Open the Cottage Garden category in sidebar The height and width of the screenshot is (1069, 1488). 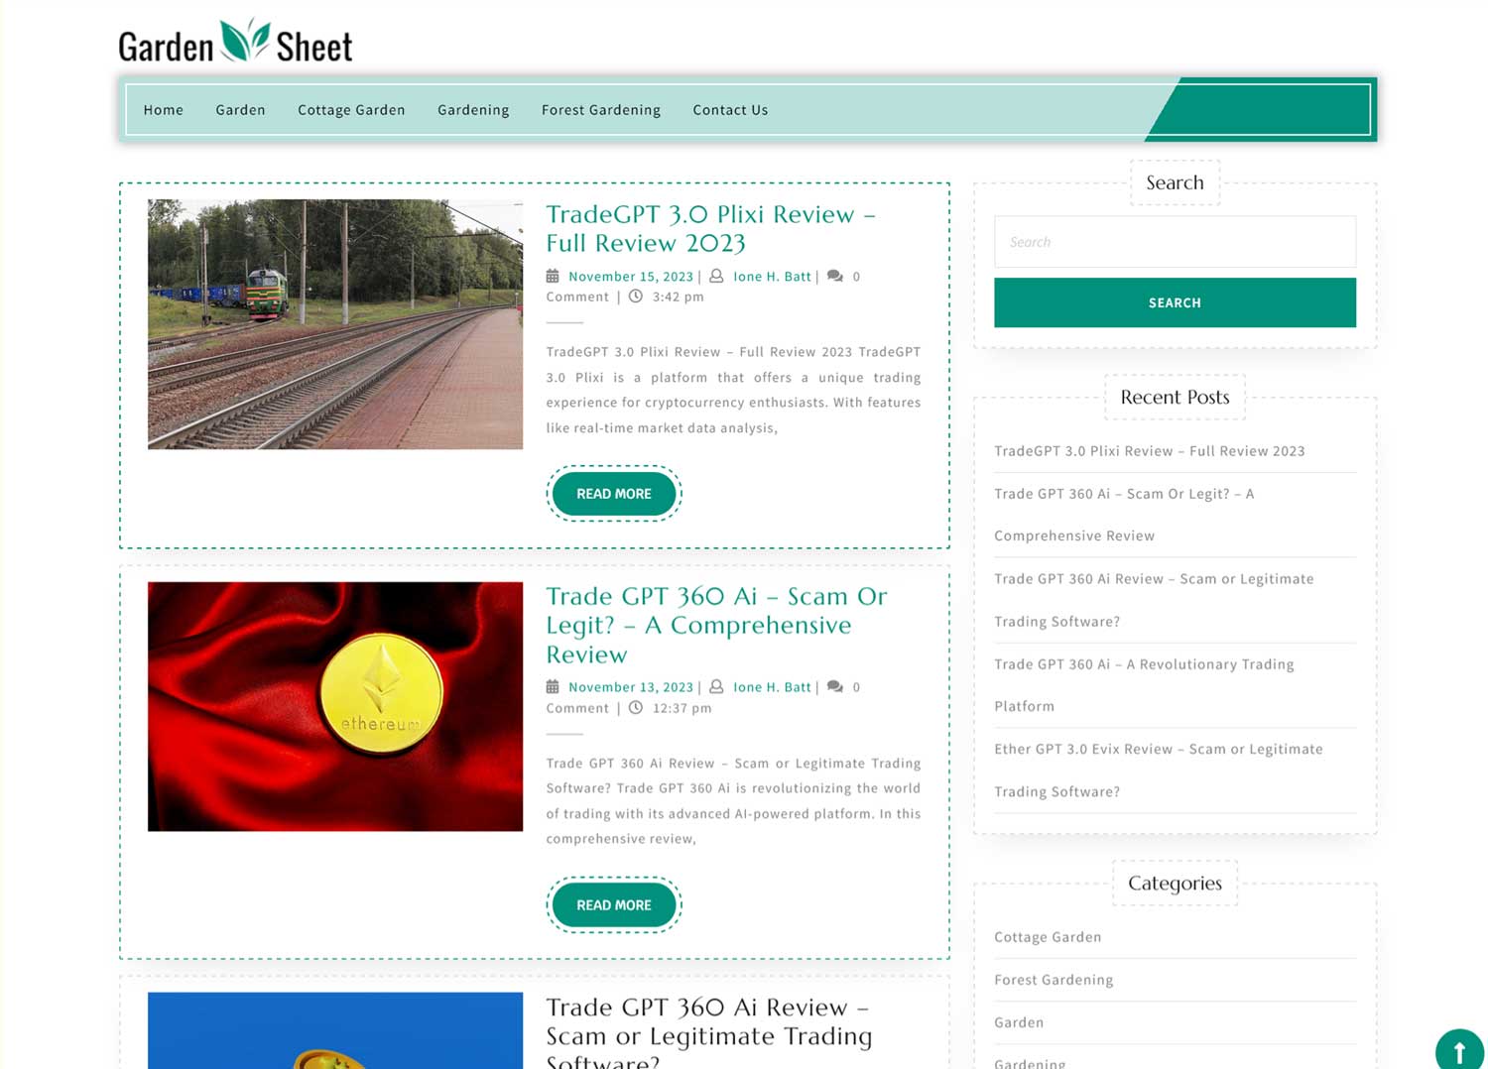tap(1048, 937)
